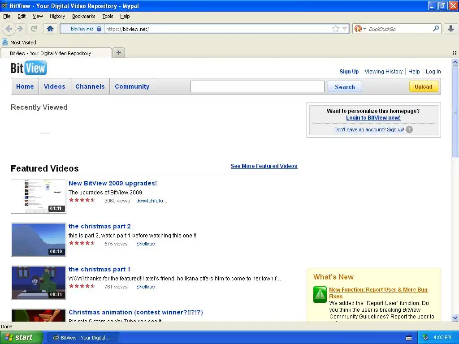Open the Downloads arrow icon
The image size is (459, 344).
[451, 29]
